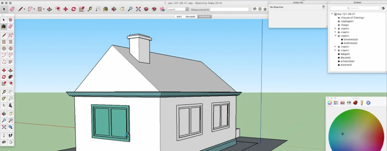Choose the Rotate tool in top toolbar
The height and width of the screenshot is (151, 387).
click(73, 9)
